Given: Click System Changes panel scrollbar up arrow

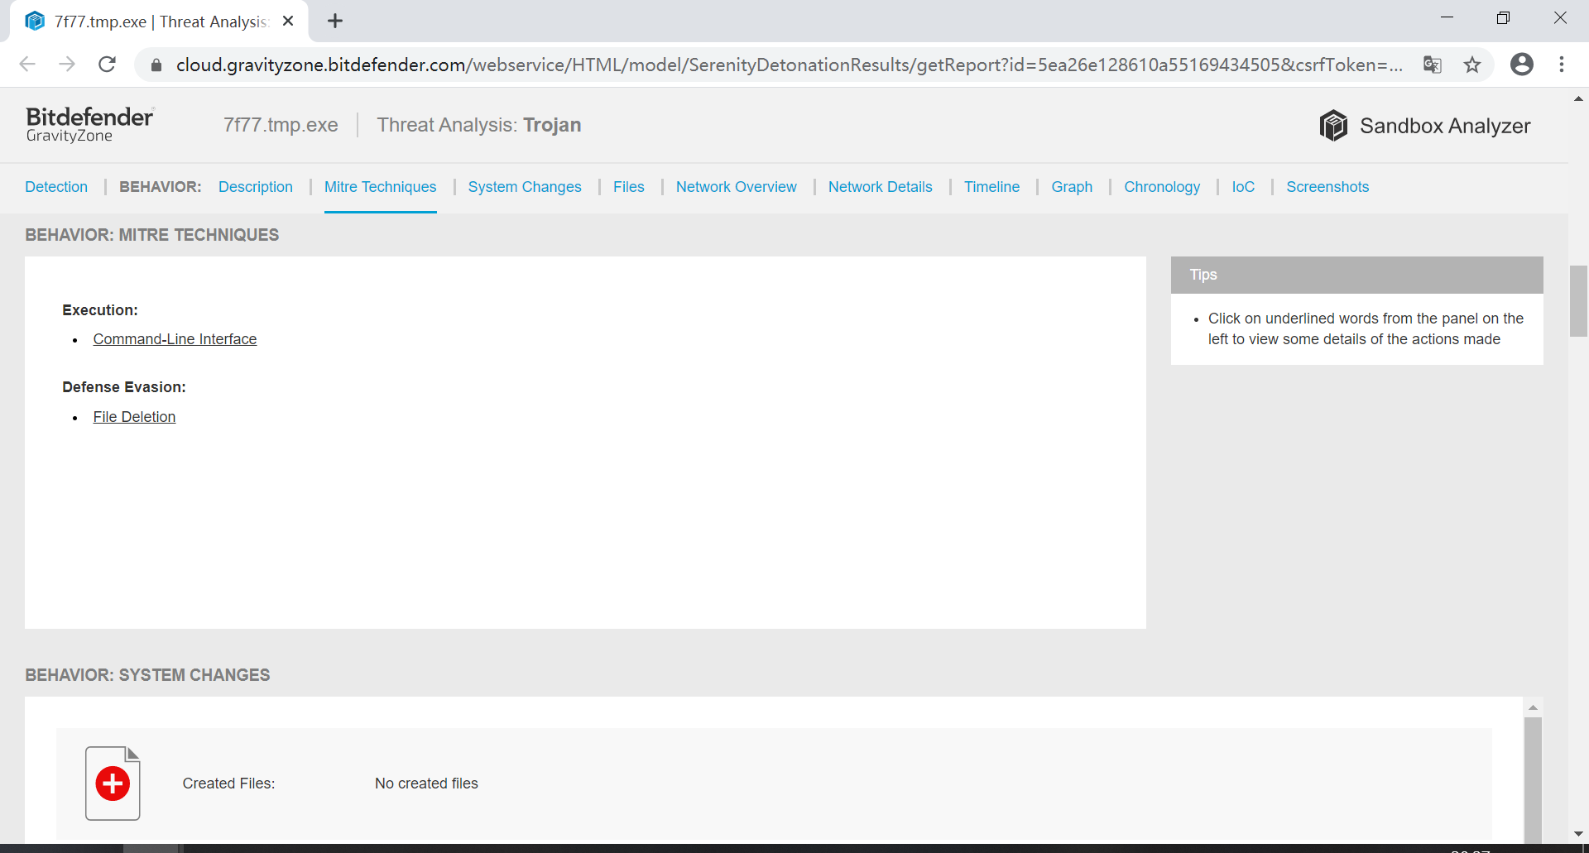Looking at the screenshot, I should 1533,707.
